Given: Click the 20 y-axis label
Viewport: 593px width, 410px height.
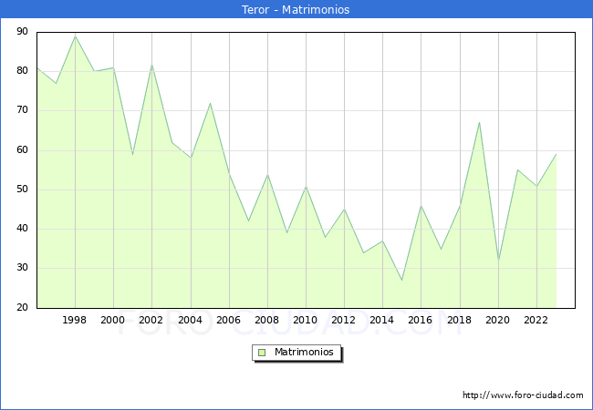Looking at the screenshot, I should [x=22, y=307].
